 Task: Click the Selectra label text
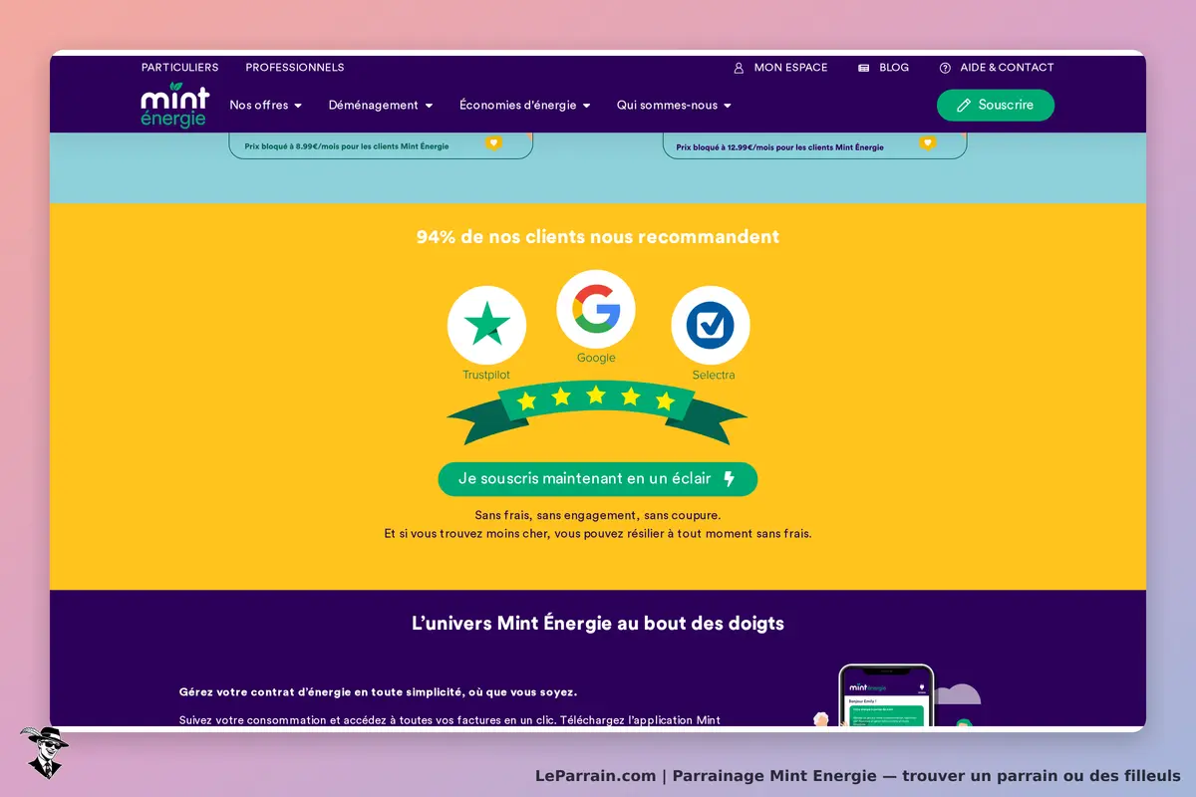click(714, 375)
